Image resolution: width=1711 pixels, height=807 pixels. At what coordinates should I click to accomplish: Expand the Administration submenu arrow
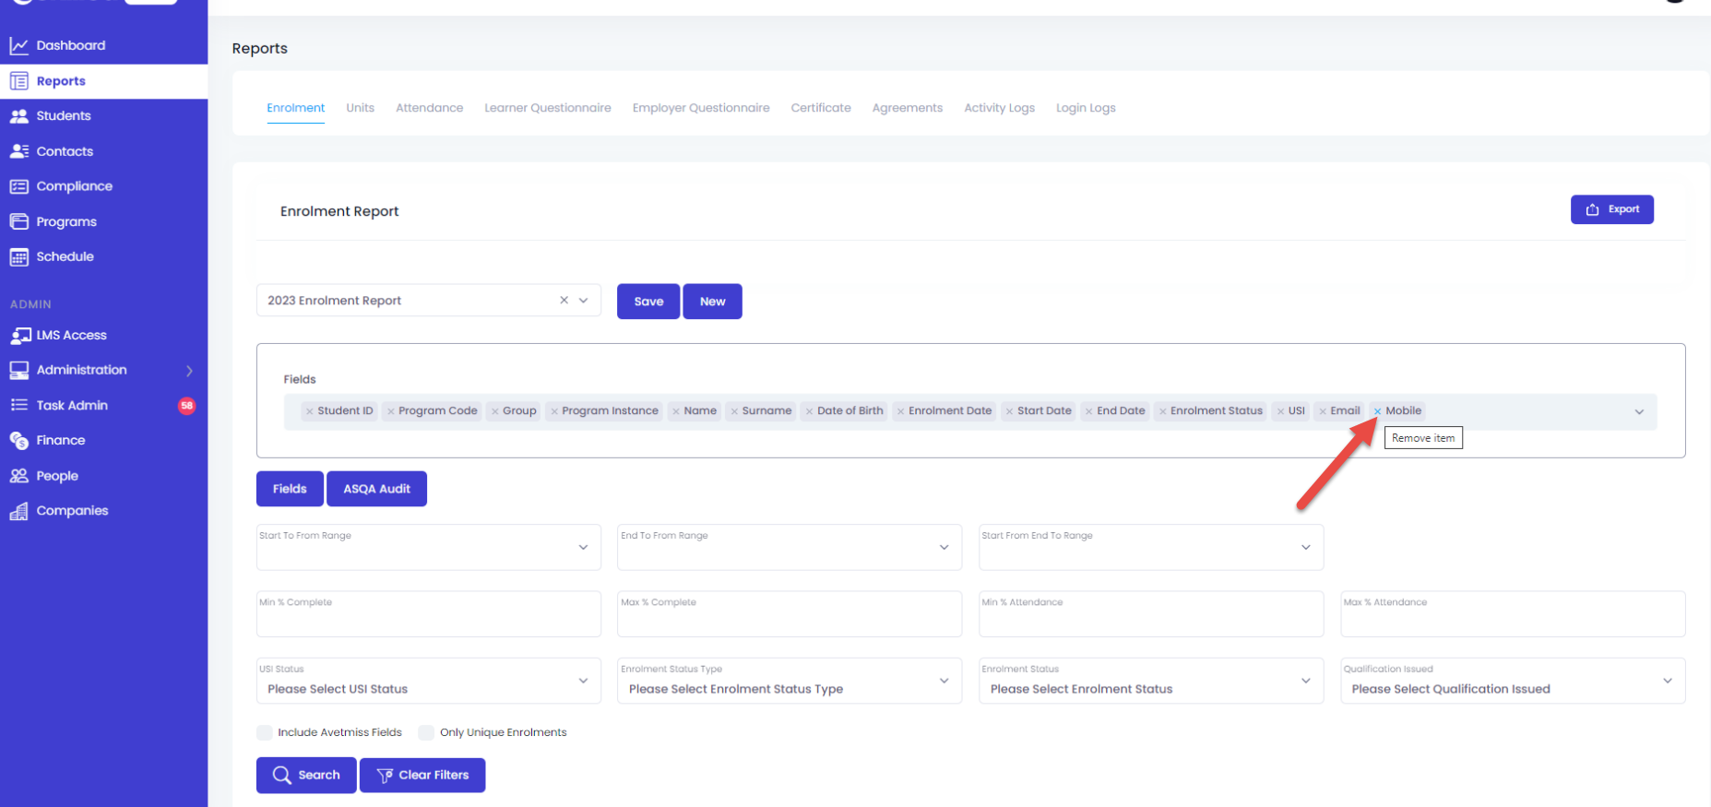point(189,371)
